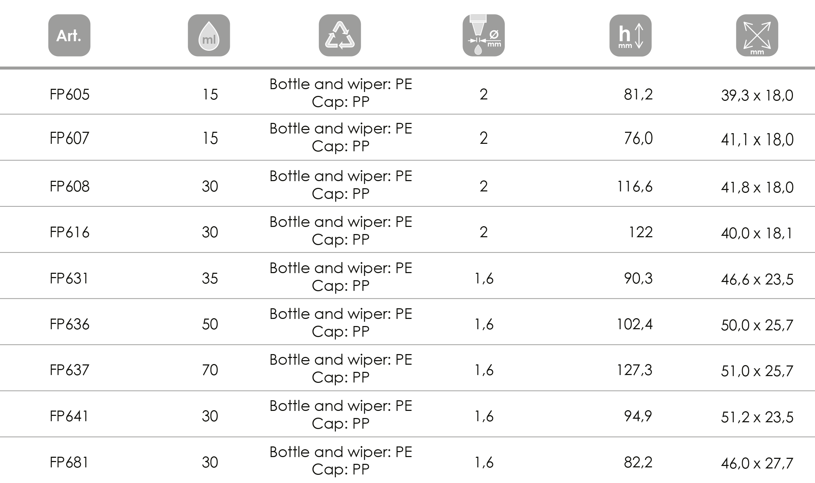
Task: Click article number FP641
Action: pyautogui.click(x=69, y=416)
